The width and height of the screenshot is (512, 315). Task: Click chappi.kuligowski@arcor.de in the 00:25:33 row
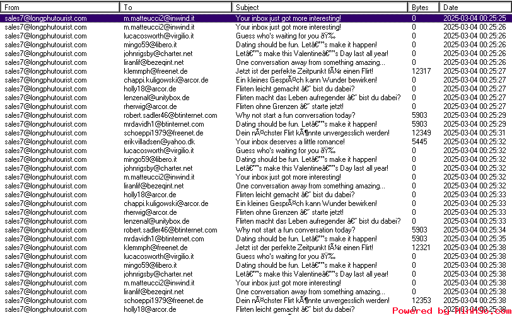click(166, 203)
